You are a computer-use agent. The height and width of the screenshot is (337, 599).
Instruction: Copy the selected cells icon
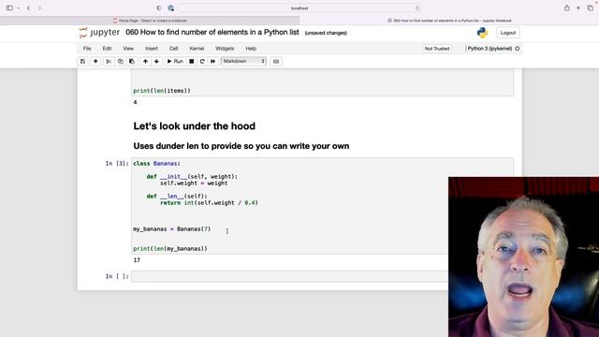pyautogui.click(x=121, y=61)
